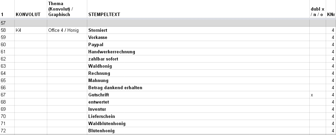Image resolution: width=336 pixels, height=135 pixels.
Task: Click the K4 cell in KONVOLUT column
Action: pos(31,30)
